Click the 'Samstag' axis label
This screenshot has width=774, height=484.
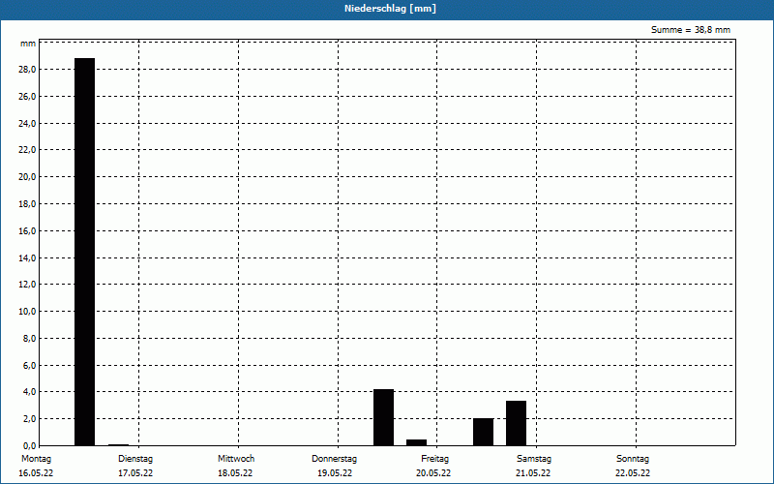point(534,459)
